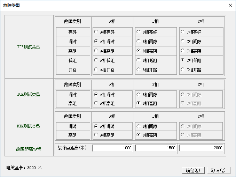Select B相完好 radio option

tap(139, 32)
